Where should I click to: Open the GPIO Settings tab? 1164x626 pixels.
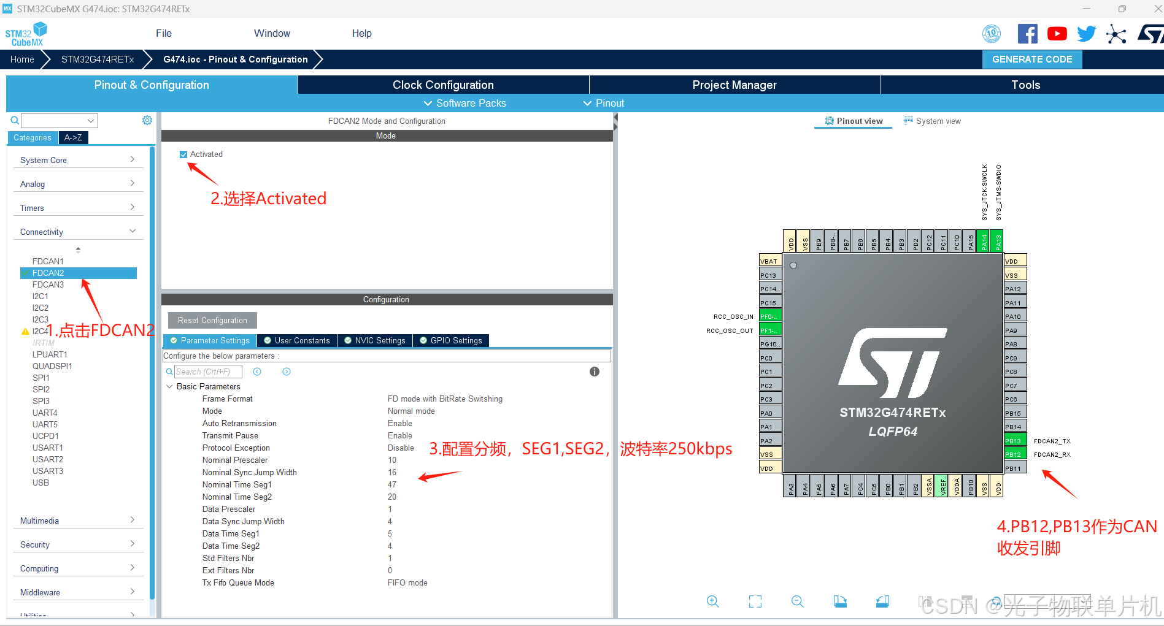[450, 341]
